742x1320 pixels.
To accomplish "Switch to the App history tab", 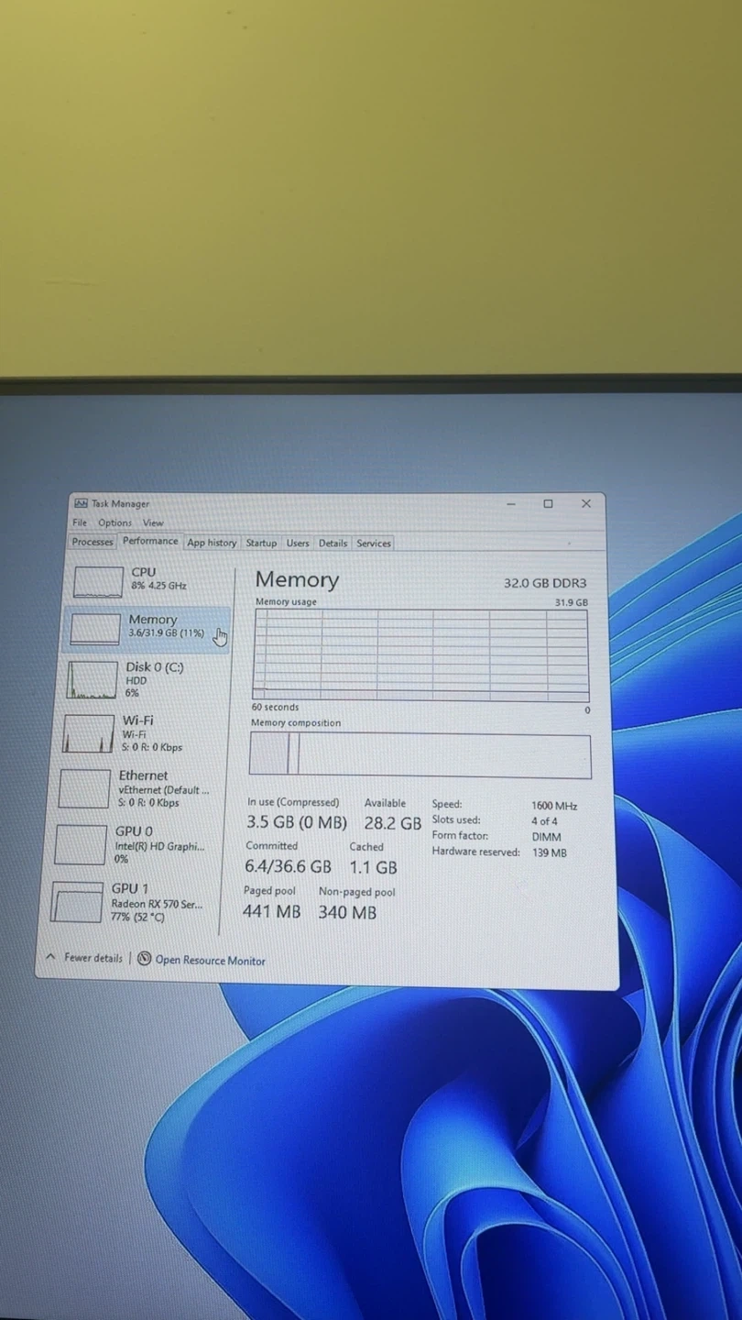I will click(x=212, y=543).
